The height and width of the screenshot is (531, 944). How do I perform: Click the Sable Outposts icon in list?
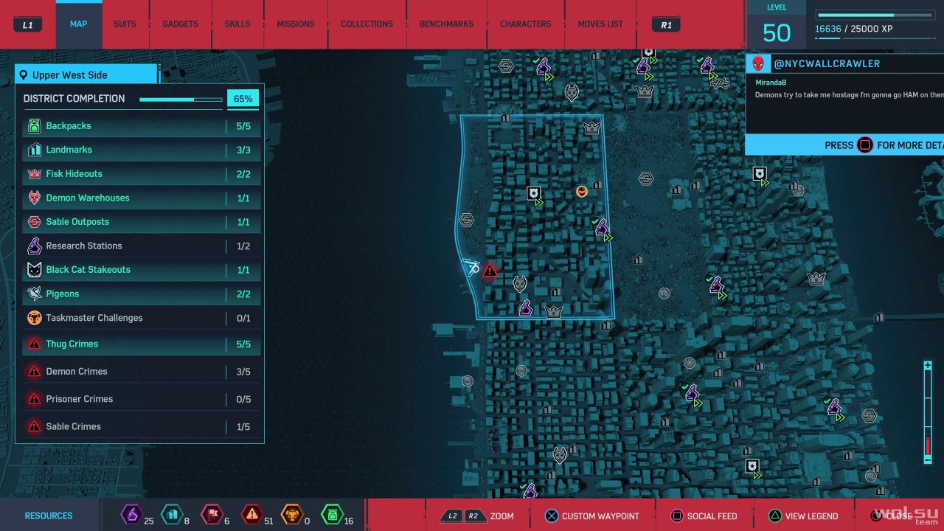point(34,222)
